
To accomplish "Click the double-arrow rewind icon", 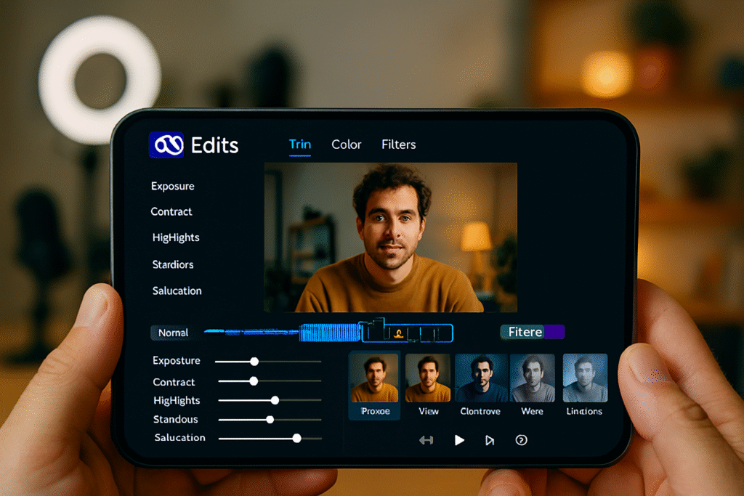I will [426, 441].
